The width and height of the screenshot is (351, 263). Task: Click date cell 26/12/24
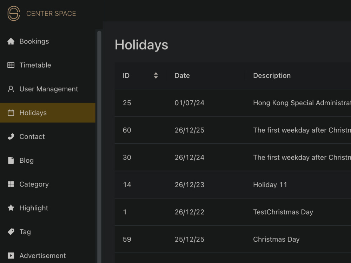pos(190,157)
